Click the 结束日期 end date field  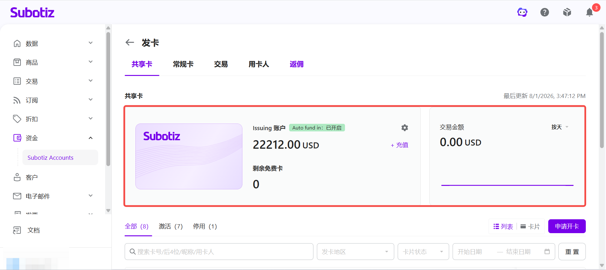pos(518,252)
